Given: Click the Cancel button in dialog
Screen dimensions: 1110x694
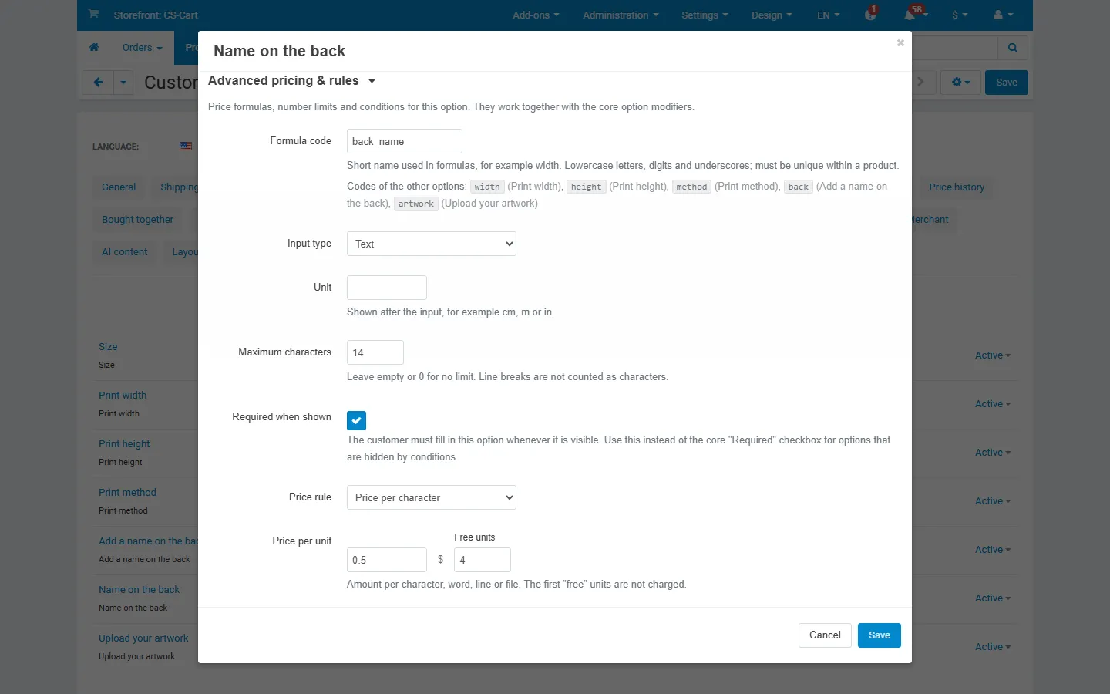Looking at the screenshot, I should point(825,635).
